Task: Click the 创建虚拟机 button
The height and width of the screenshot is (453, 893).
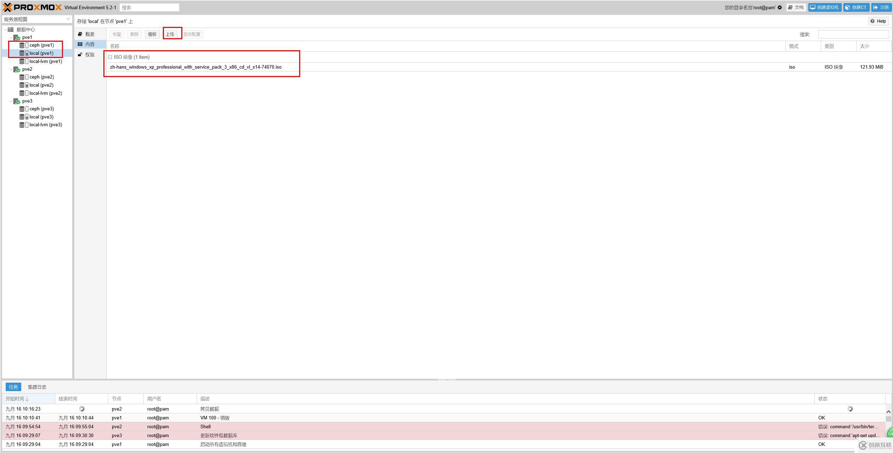Action: click(x=824, y=7)
